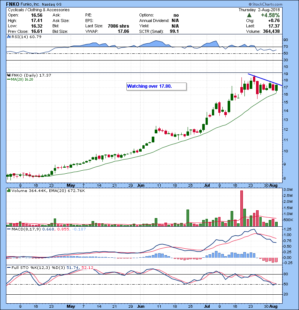Click the Jul label under price chart
Screen dimensions: 299x310
click(207, 186)
